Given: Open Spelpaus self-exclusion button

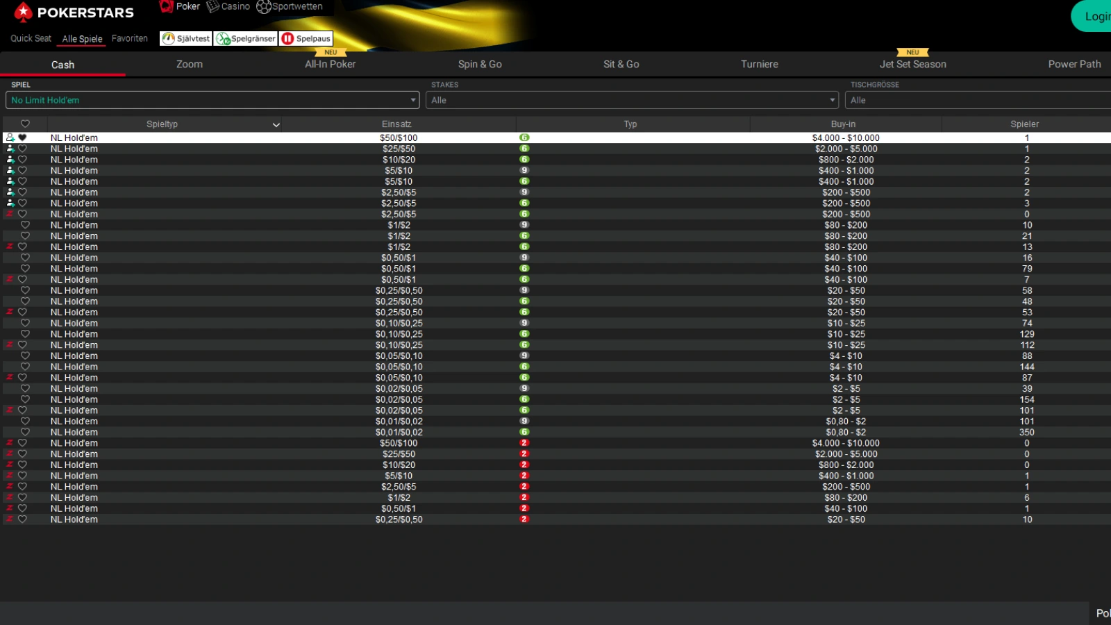Looking at the screenshot, I should tap(306, 39).
